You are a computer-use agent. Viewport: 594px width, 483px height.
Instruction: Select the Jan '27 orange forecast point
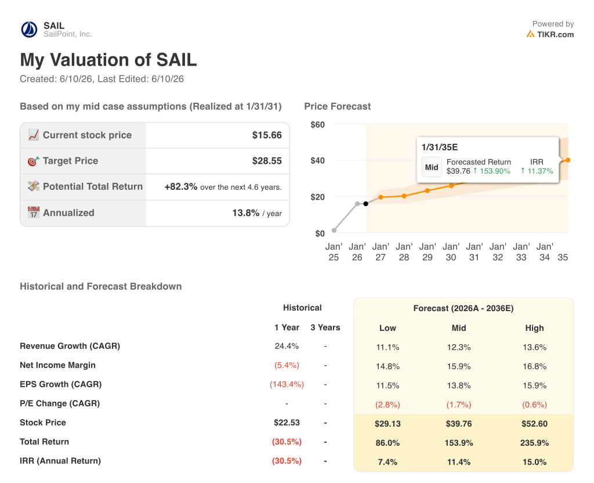click(381, 197)
